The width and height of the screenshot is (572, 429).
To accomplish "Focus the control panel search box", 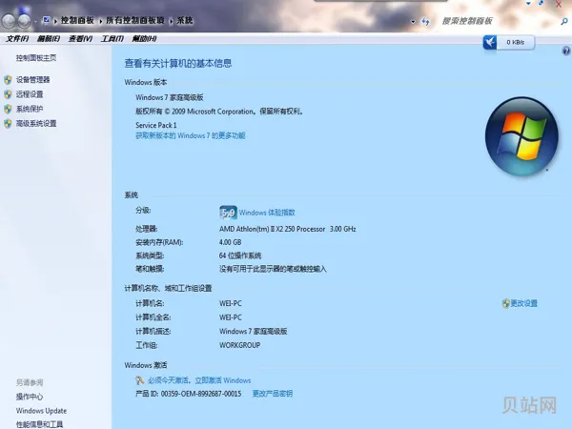I will click(x=499, y=21).
